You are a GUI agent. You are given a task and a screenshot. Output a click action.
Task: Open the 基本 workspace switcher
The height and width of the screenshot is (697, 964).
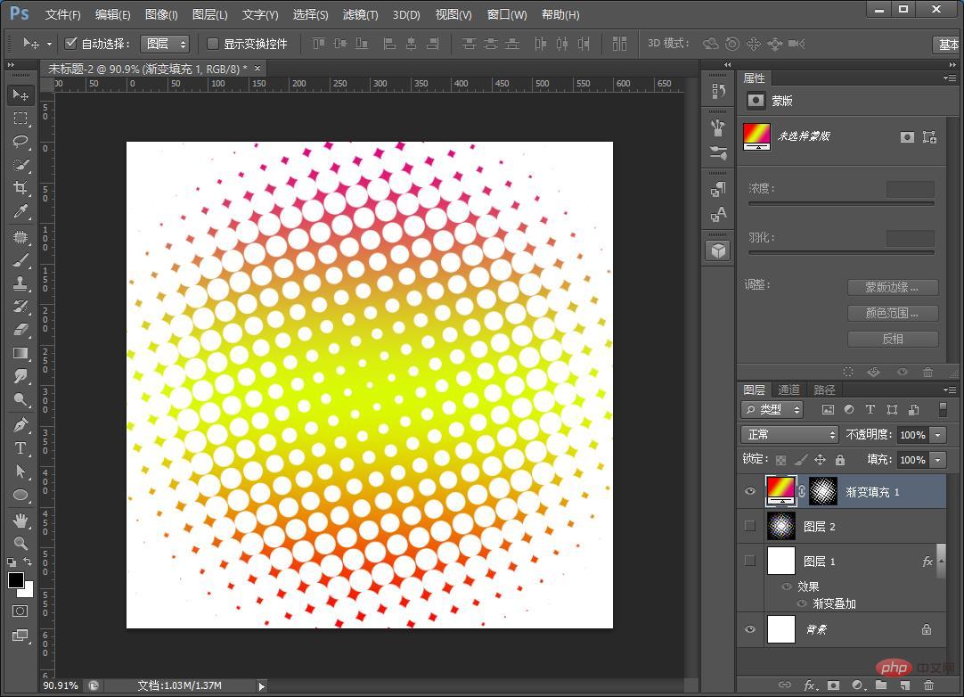pos(947,45)
